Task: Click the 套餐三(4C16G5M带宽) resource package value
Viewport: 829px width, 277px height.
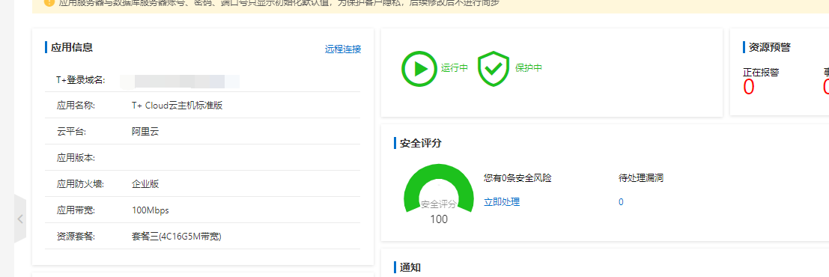Action: tap(176, 237)
